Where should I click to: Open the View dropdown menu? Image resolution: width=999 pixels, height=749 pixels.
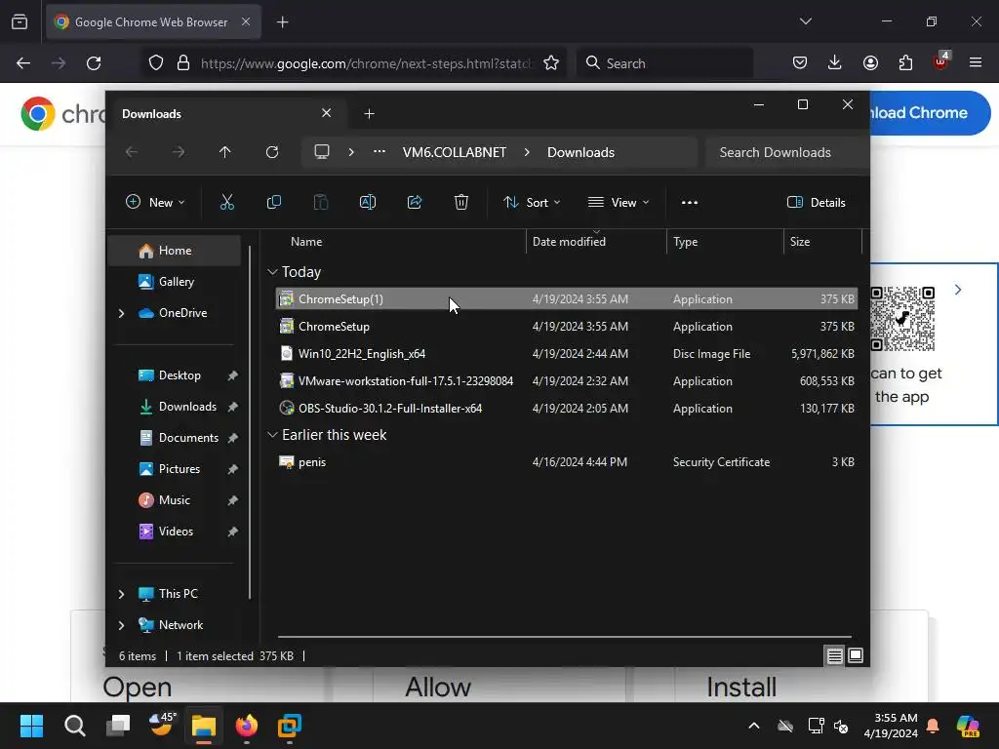pyautogui.click(x=619, y=203)
